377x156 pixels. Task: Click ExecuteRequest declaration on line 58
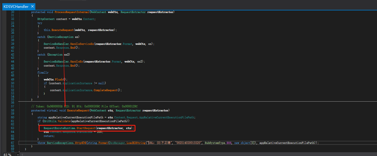78,111
